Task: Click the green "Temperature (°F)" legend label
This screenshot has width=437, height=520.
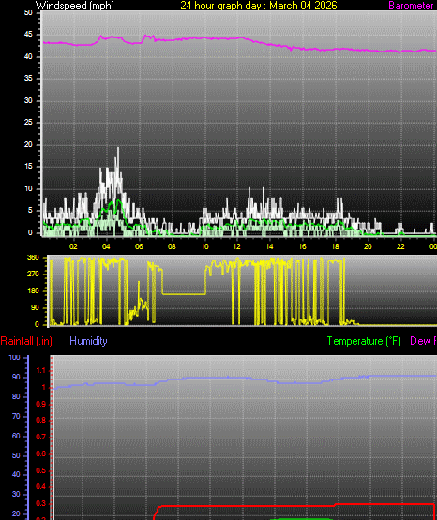Action: (364, 341)
